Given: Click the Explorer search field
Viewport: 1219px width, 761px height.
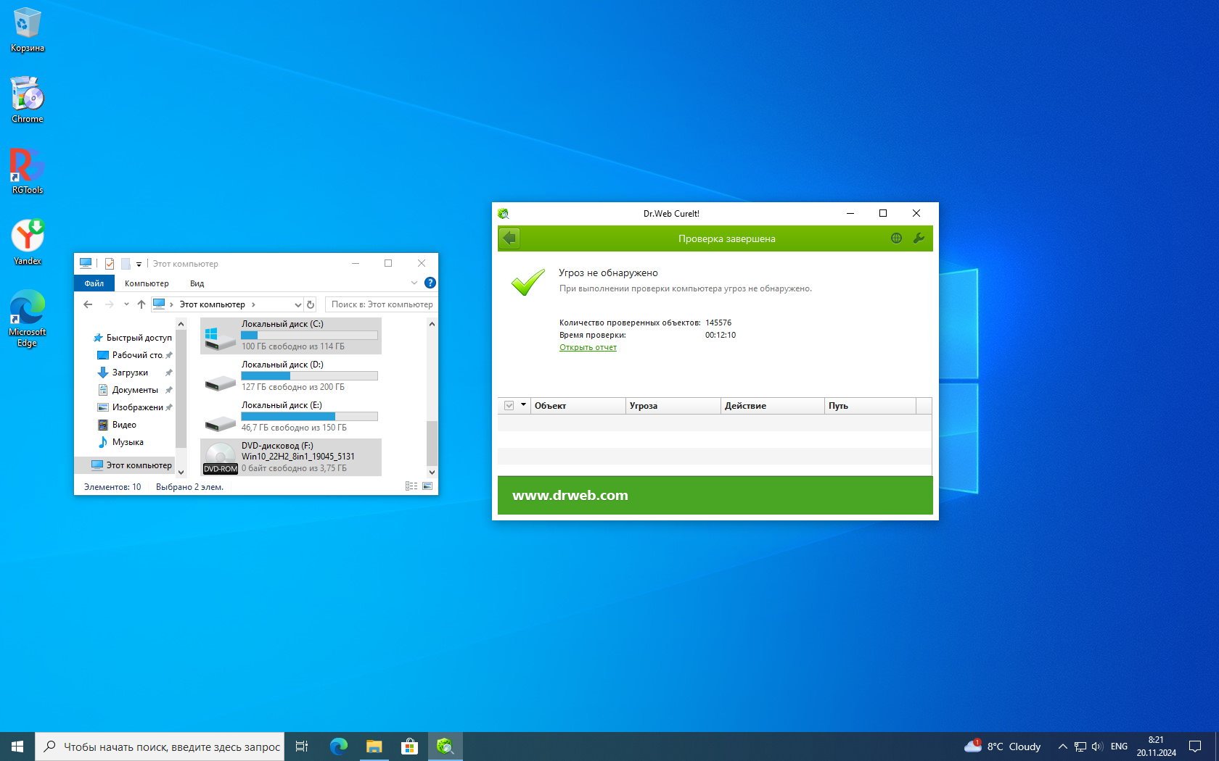Looking at the screenshot, I should pyautogui.click(x=382, y=304).
